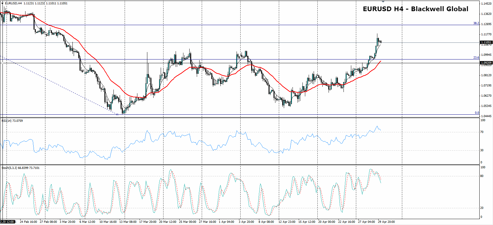
Task: Click price axis value 1.12695
Action: click(486, 24)
